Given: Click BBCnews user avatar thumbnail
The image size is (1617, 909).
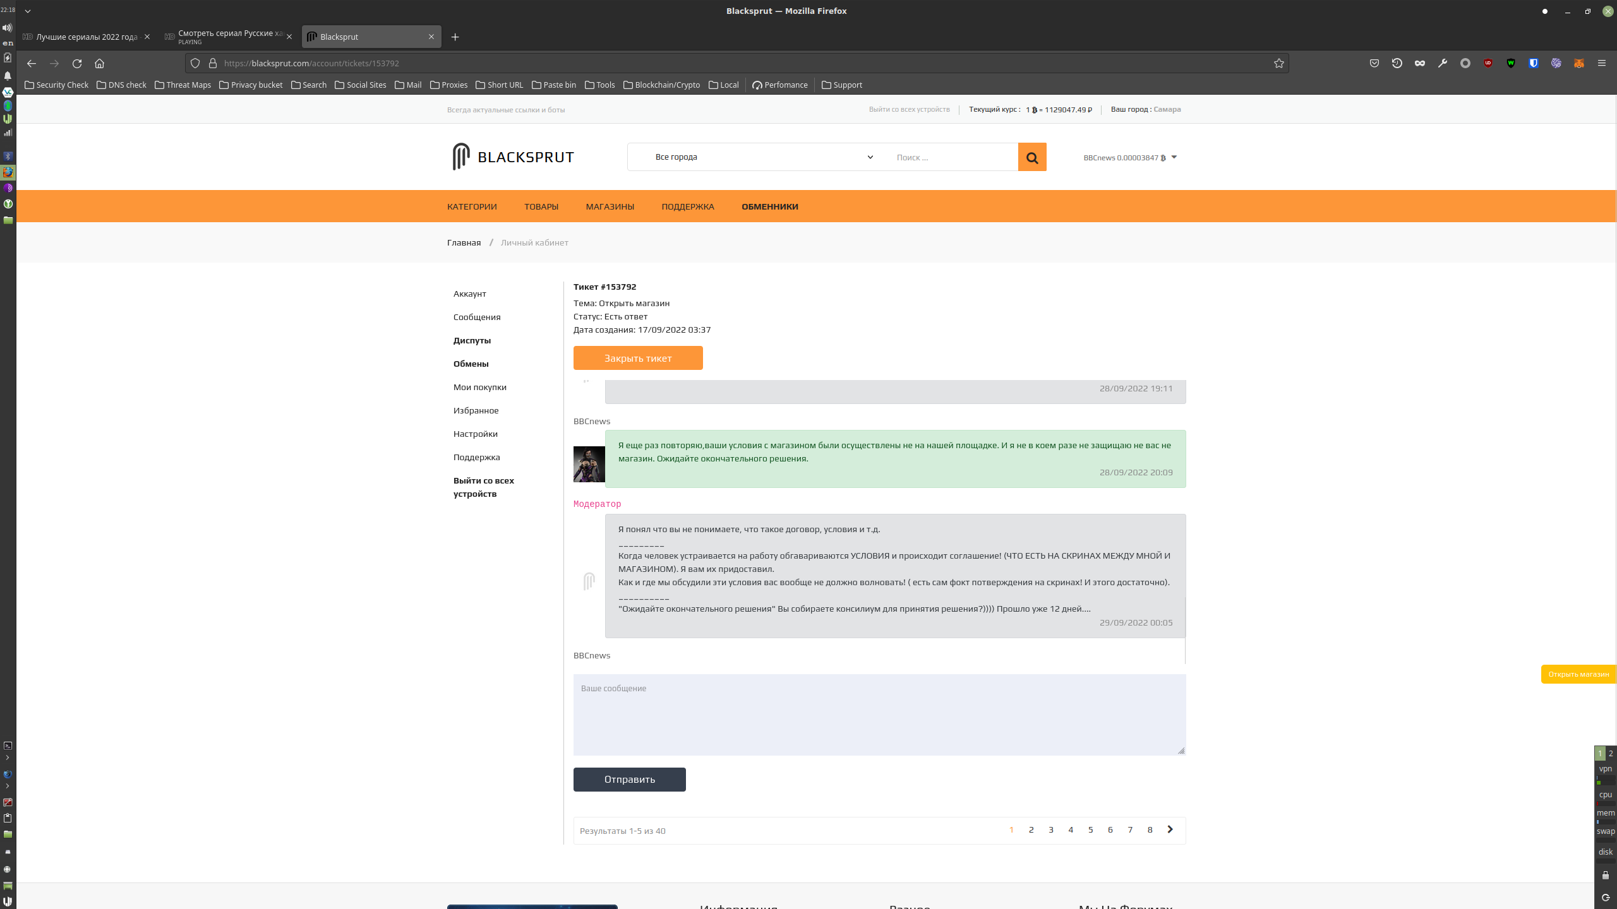Looking at the screenshot, I should [589, 464].
